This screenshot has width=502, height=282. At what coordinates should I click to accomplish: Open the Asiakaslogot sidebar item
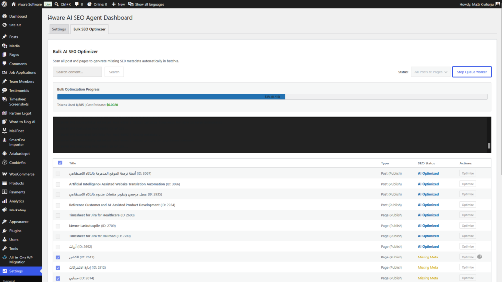pyautogui.click(x=21, y=153)
